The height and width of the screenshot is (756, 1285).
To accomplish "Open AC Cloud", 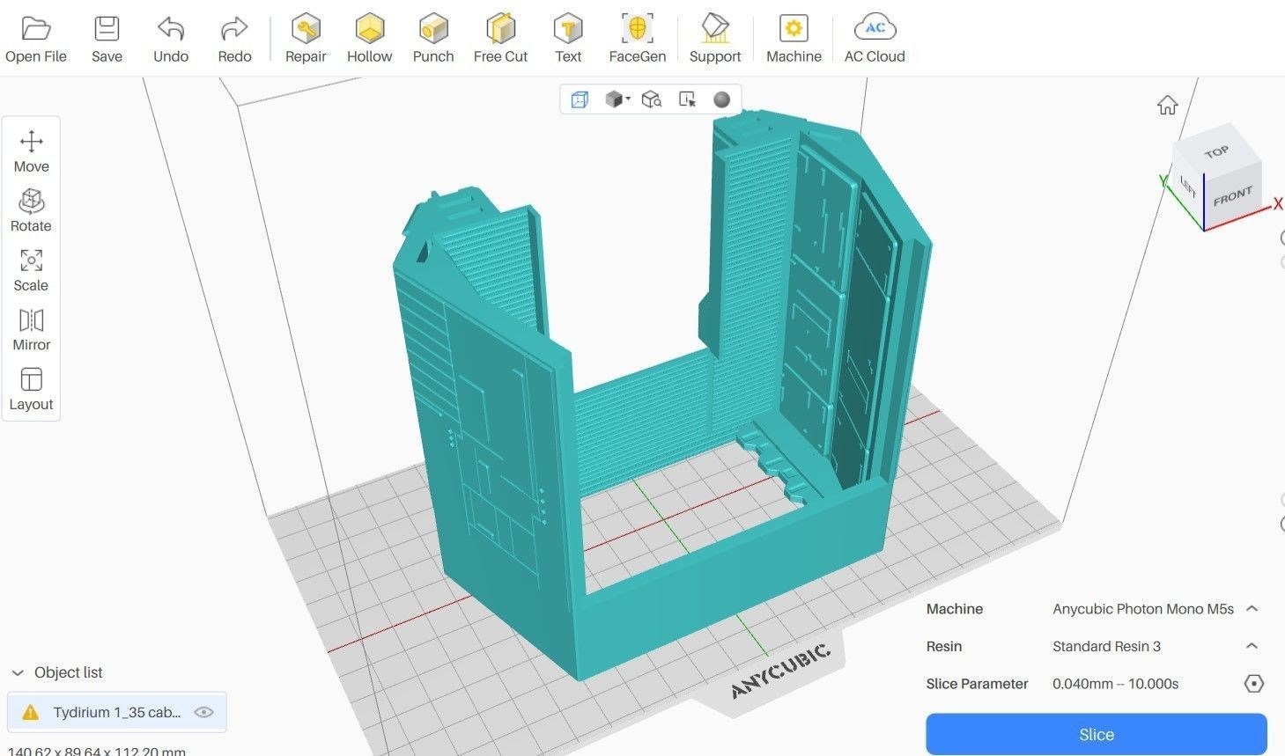I will coord(875,40).
